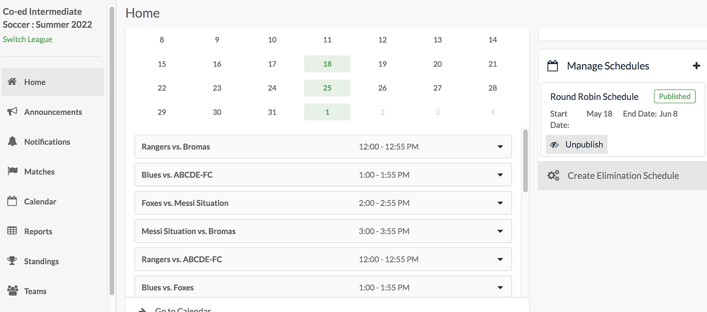
Task: Click the Announcements megaphone icon
Action: [x=12, y=112]
